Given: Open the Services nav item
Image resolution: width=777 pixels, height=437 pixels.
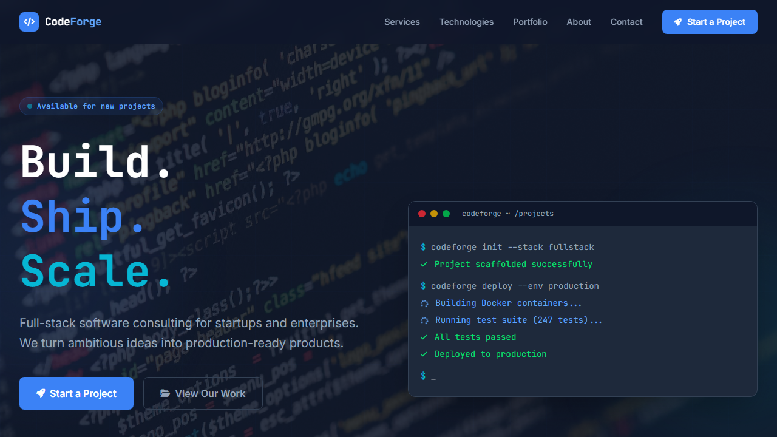Looking at the screenshot, I should pos(402,22).
